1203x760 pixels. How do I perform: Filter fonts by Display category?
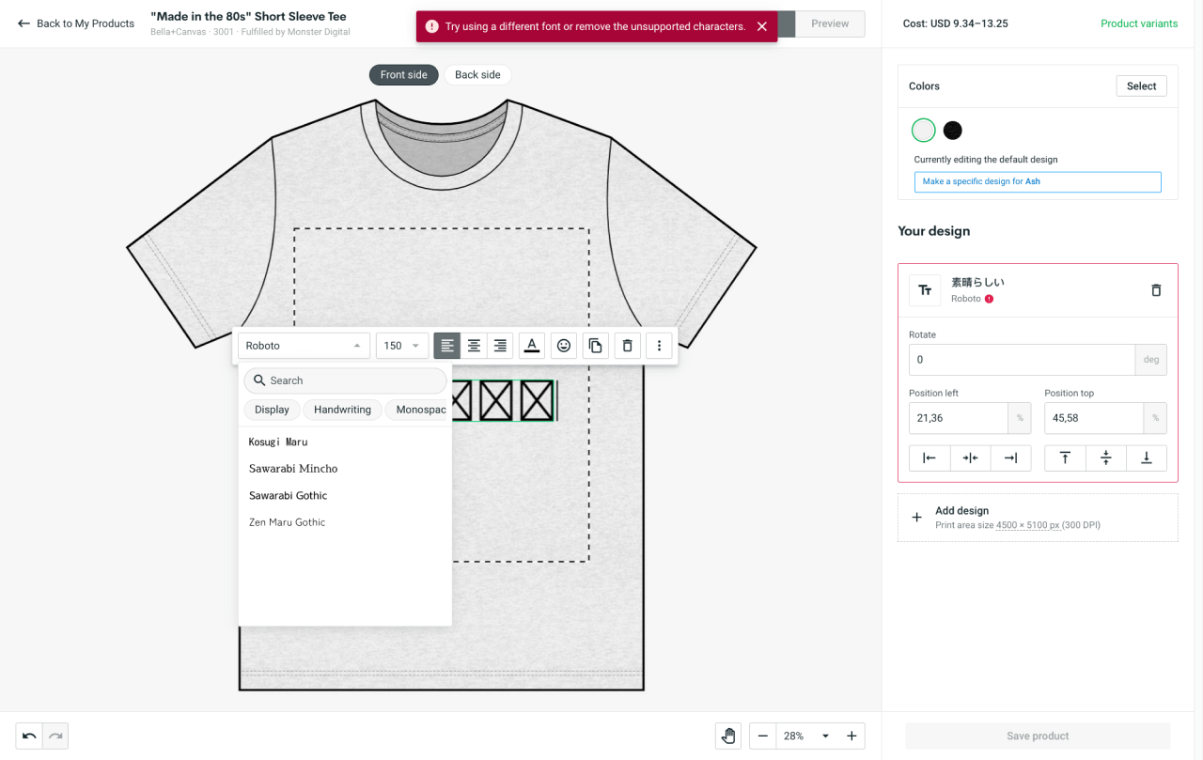(272, 410)
